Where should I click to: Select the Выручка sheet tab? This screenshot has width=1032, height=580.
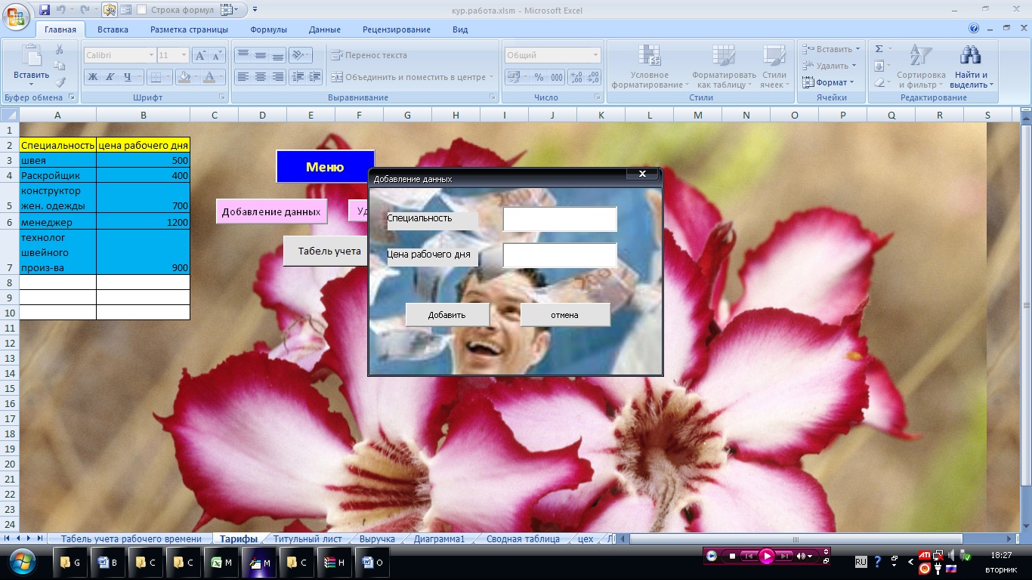tap(377, 538)
